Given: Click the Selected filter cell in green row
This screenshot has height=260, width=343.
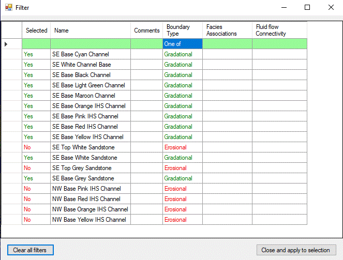Looking at the screenshot, I should [36, 44].
